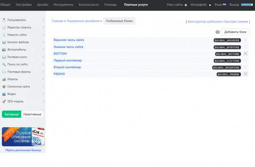Open the Нижняя часть сайта block

pos(68,47)
